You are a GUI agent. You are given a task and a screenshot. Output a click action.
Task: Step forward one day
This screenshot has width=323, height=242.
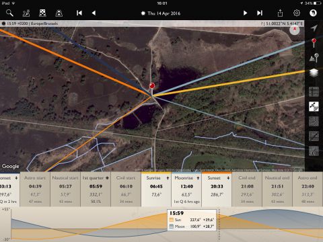(245, 13)
